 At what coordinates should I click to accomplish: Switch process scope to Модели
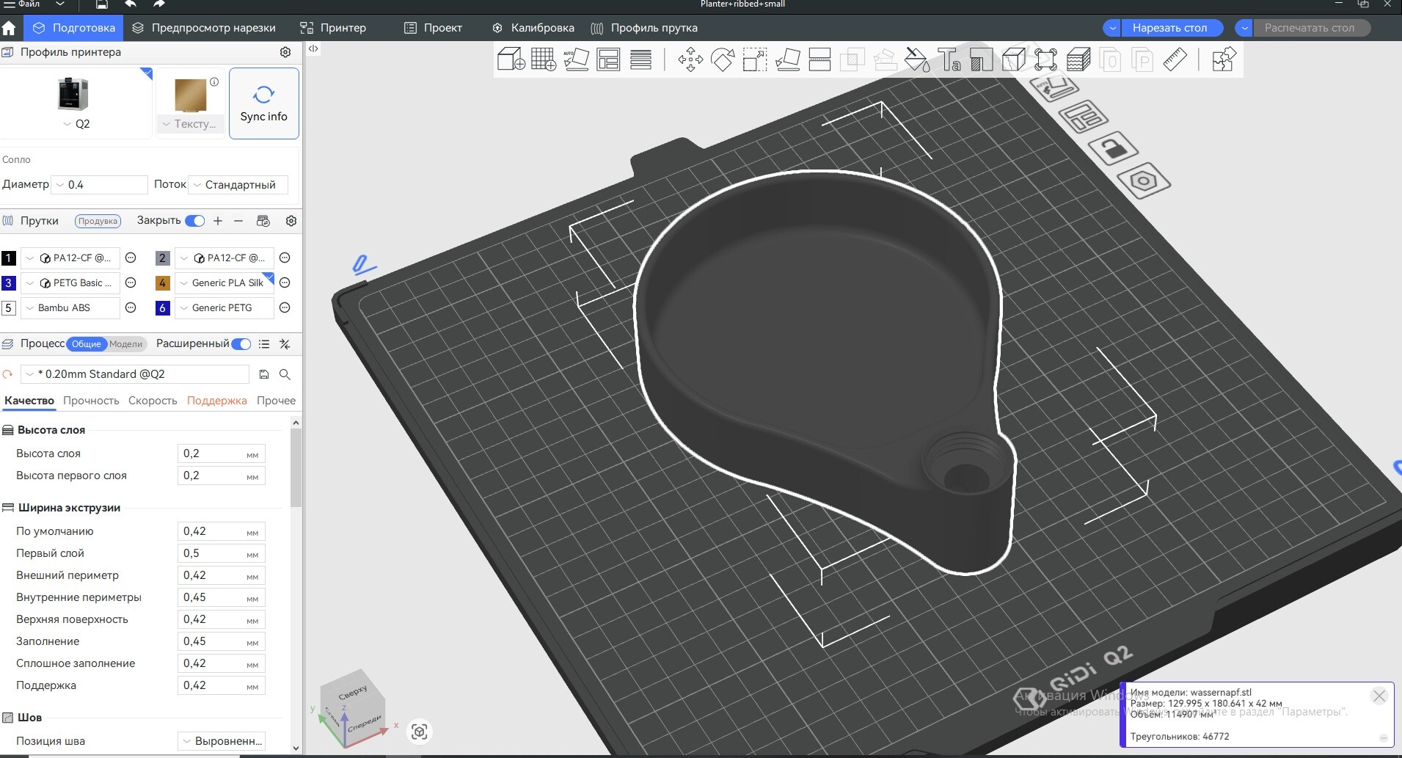(x=126, y=344)
